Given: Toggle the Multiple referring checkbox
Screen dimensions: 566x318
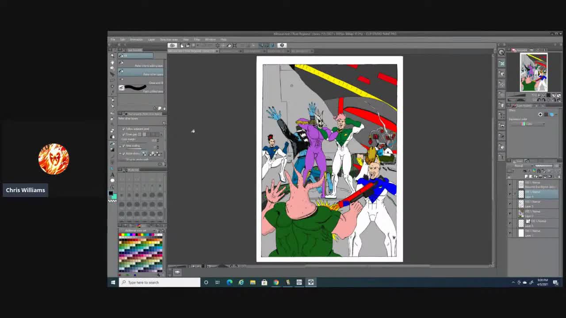Looking at the screenshot, I should point(123,153).
